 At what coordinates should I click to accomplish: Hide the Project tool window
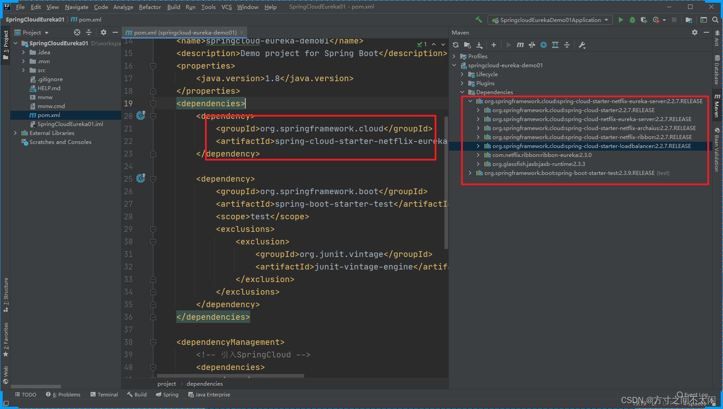(x=115, y=32)
